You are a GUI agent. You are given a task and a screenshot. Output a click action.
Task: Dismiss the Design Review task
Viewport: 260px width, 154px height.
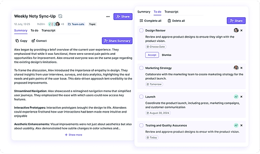(167, 55)
